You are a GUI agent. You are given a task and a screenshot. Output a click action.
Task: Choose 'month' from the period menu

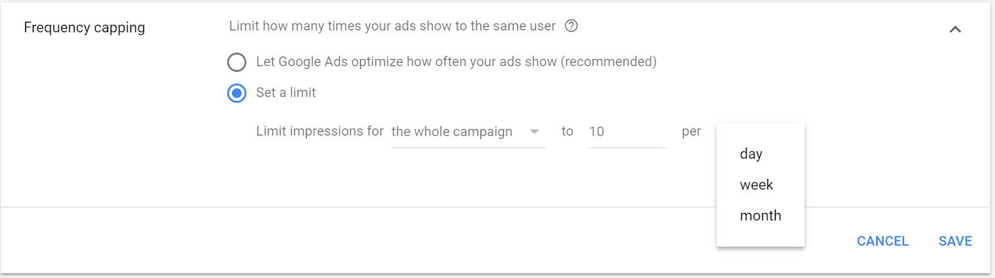761,216
